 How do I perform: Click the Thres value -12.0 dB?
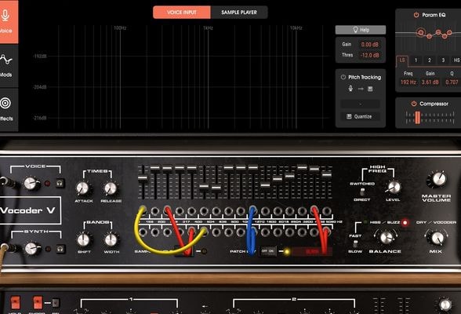click(x=369, y=55)
